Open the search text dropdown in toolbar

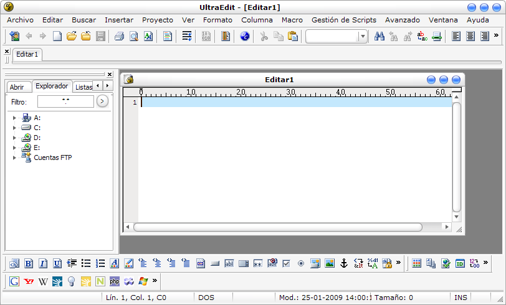pyautogui.click(x=363, y=37)
